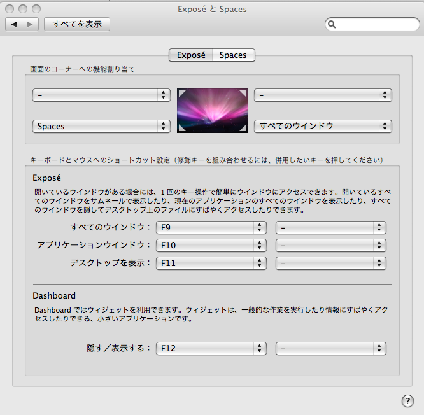Open the F9 keyboard shortcut dropdown

coord(211,227)
